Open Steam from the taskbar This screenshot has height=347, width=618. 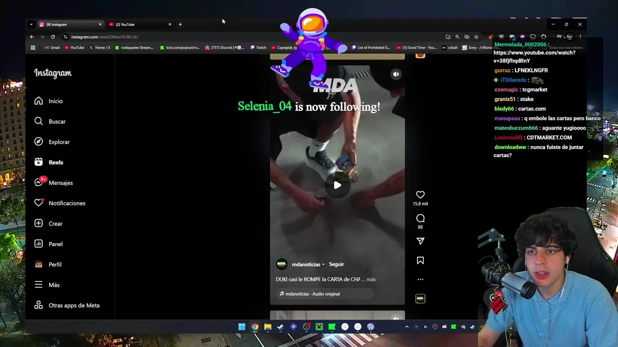pyautogui.click(x=281, y=327)
